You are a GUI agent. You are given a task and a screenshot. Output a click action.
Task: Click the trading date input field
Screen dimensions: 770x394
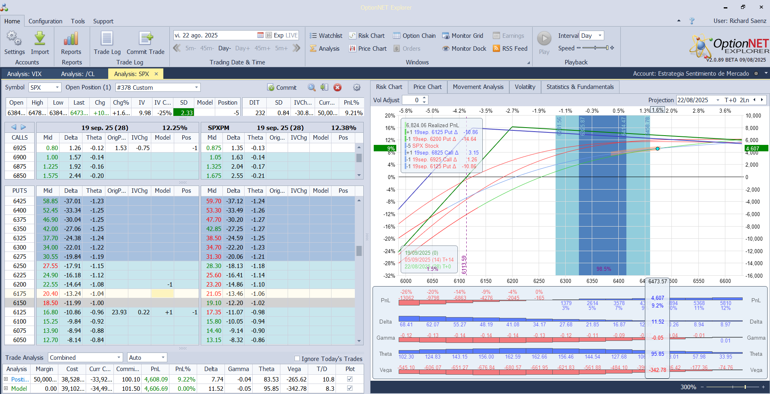[x=215, y=35]
